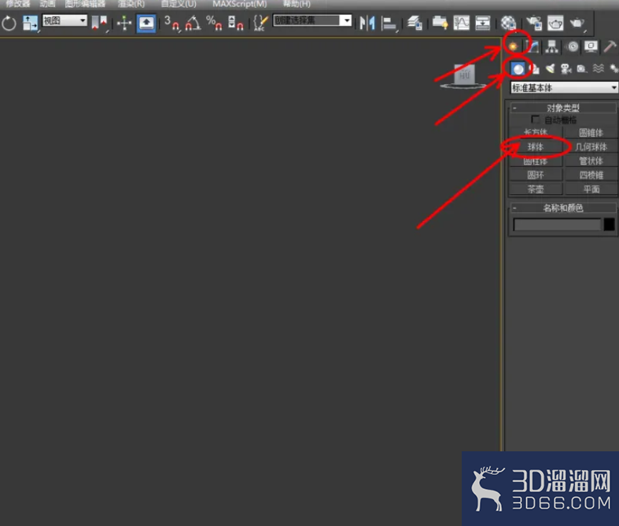Open the Schematic View icon
Viewport: 619px width, 526px height.
tap(482, 23)
